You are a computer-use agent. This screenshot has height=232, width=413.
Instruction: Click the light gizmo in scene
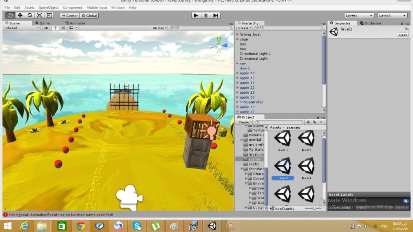tap(211, 130)
